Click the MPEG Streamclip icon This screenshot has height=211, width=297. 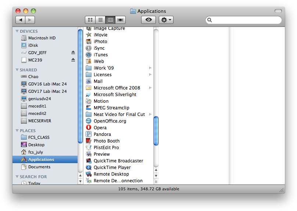89,108
